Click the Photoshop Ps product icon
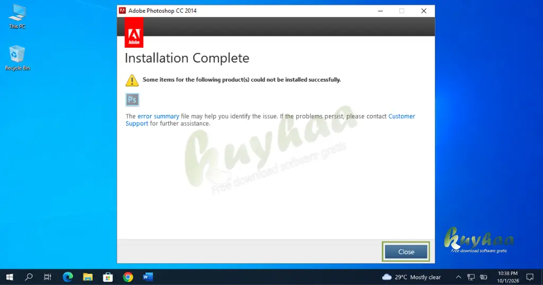The image size is (543, 285). (132, 100)
